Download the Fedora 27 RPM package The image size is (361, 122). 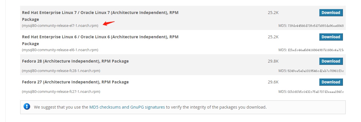[331, 82]
